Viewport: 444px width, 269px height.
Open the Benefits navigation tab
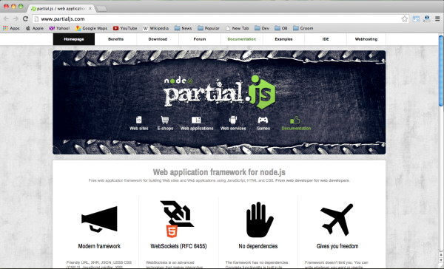(116, 39)
